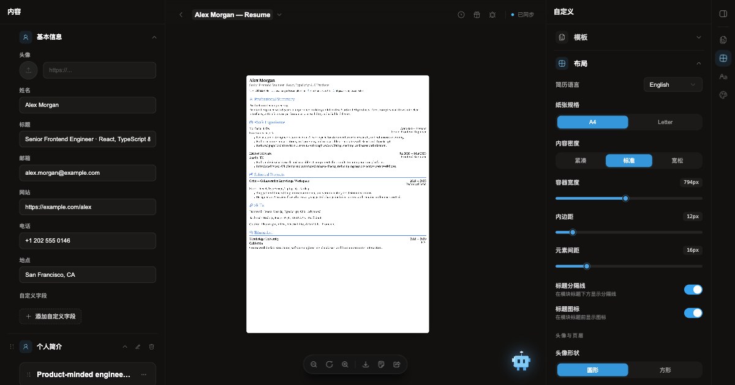Click the 模板 section icon
735x385 pixels.
click(562, 37)
